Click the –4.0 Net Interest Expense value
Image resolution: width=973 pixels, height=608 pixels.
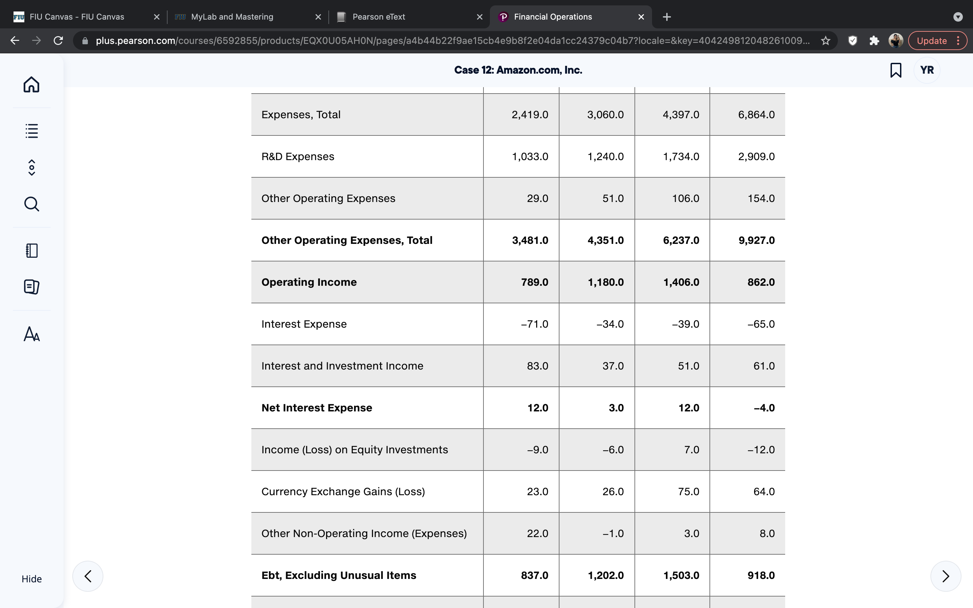764,408
